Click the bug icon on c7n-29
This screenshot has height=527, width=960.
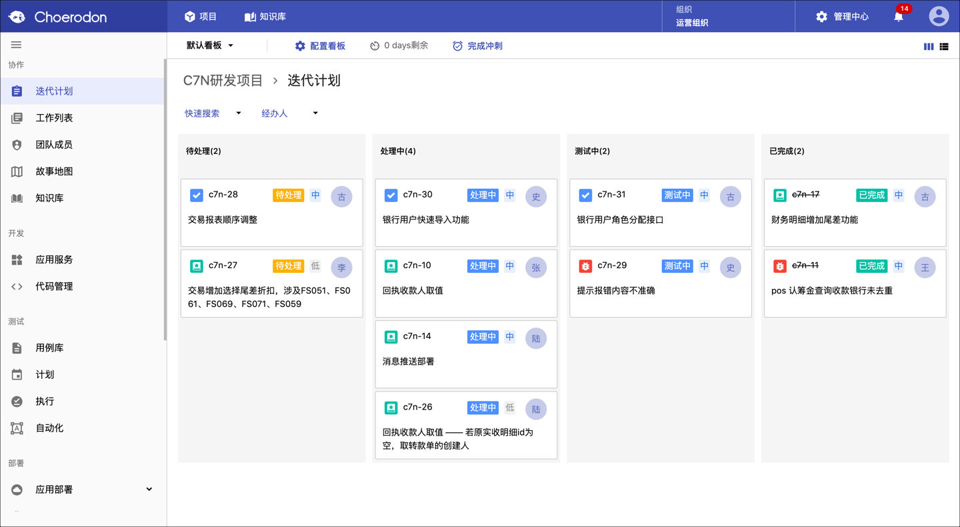(585, 266)
